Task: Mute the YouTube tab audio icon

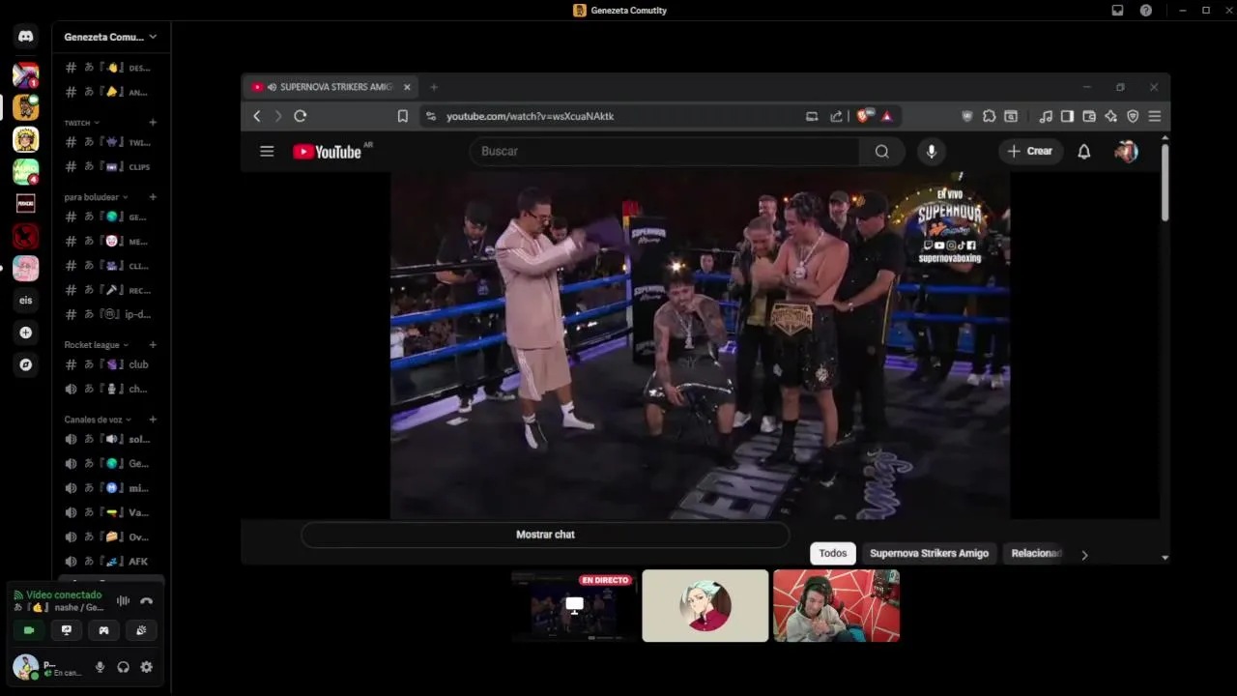Action: [272, 87]
